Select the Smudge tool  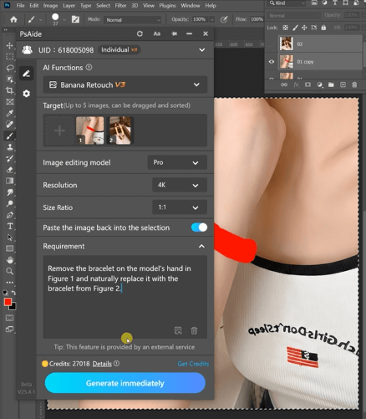pyautogui.click(x=10, y=192)
